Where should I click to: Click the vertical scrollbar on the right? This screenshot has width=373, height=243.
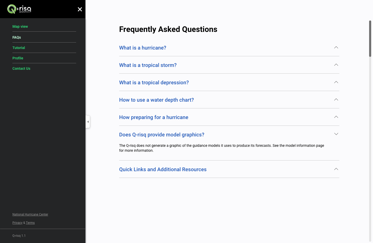(x=370, y=38)
